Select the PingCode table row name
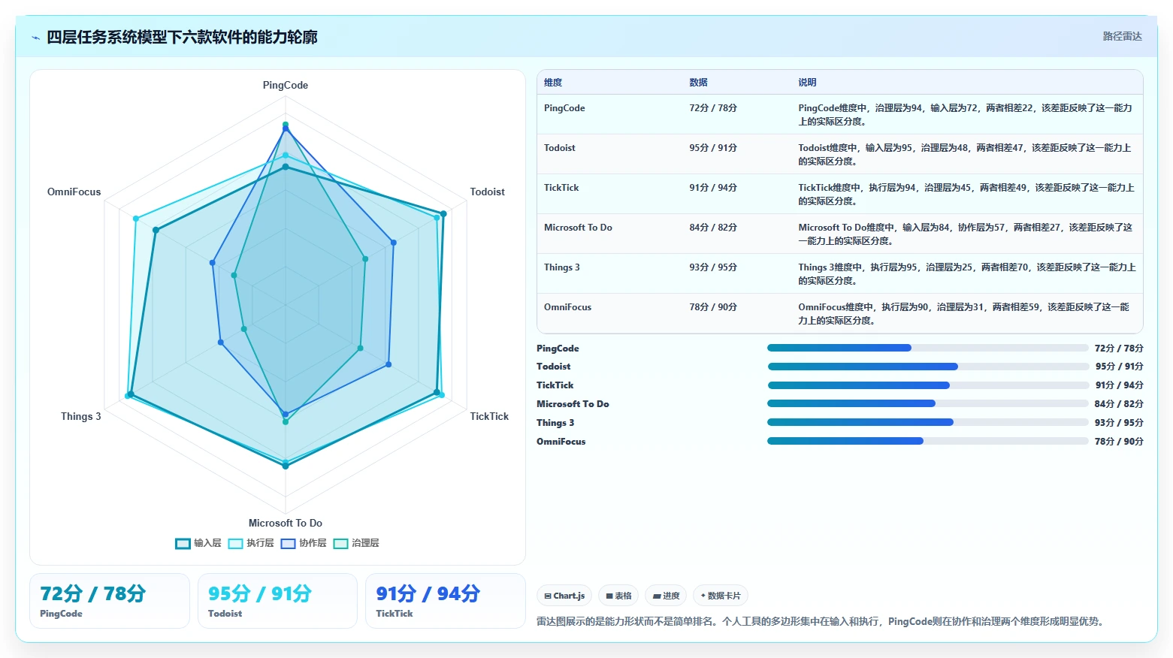Image resolution: width=1173 pixels, height=658 pixels. pyautogui.click(x=564, y=108)
